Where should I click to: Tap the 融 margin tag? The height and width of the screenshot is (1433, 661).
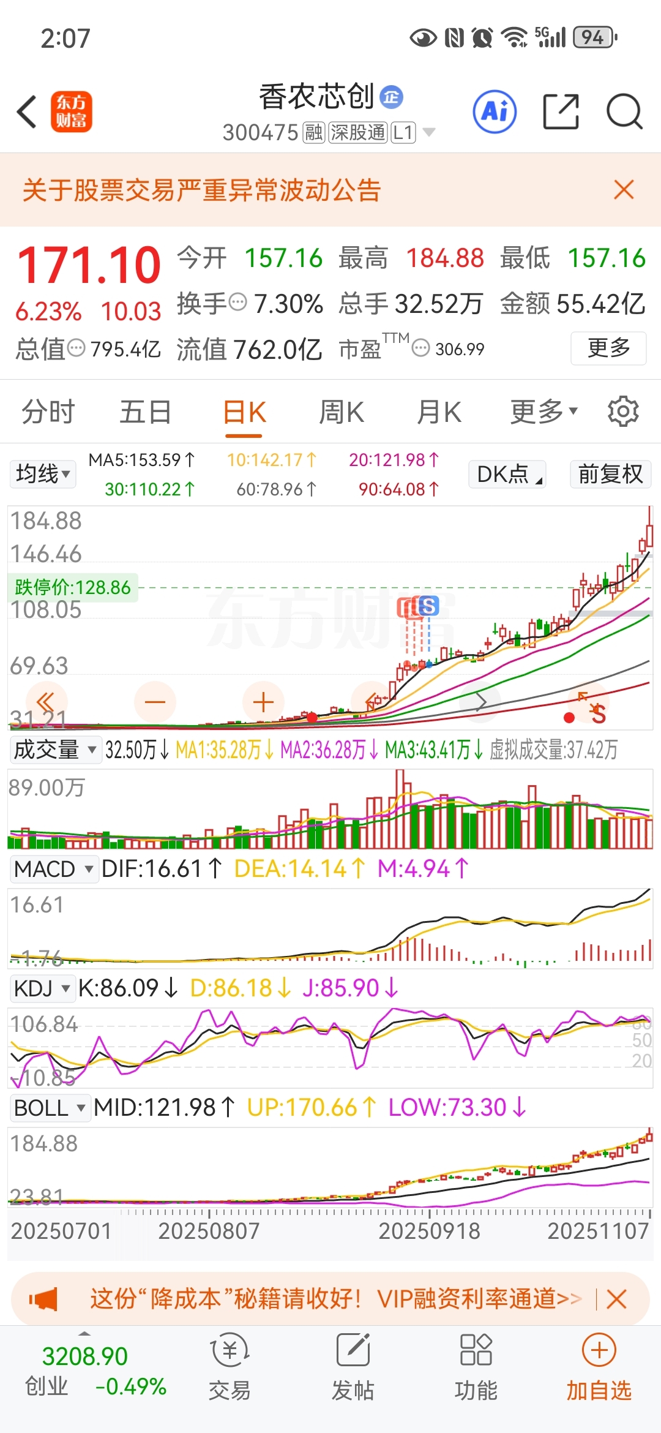pos(314,132)
